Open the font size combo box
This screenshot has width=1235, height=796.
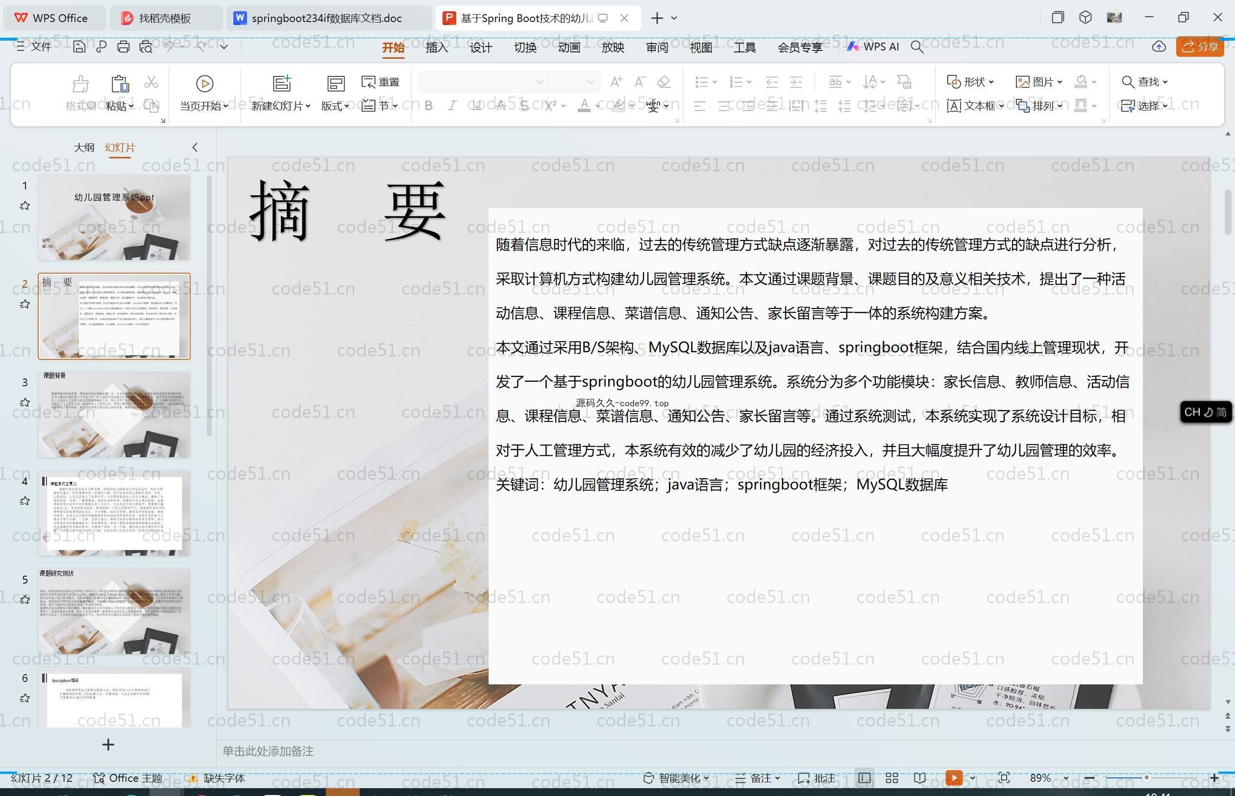[574, 82]
